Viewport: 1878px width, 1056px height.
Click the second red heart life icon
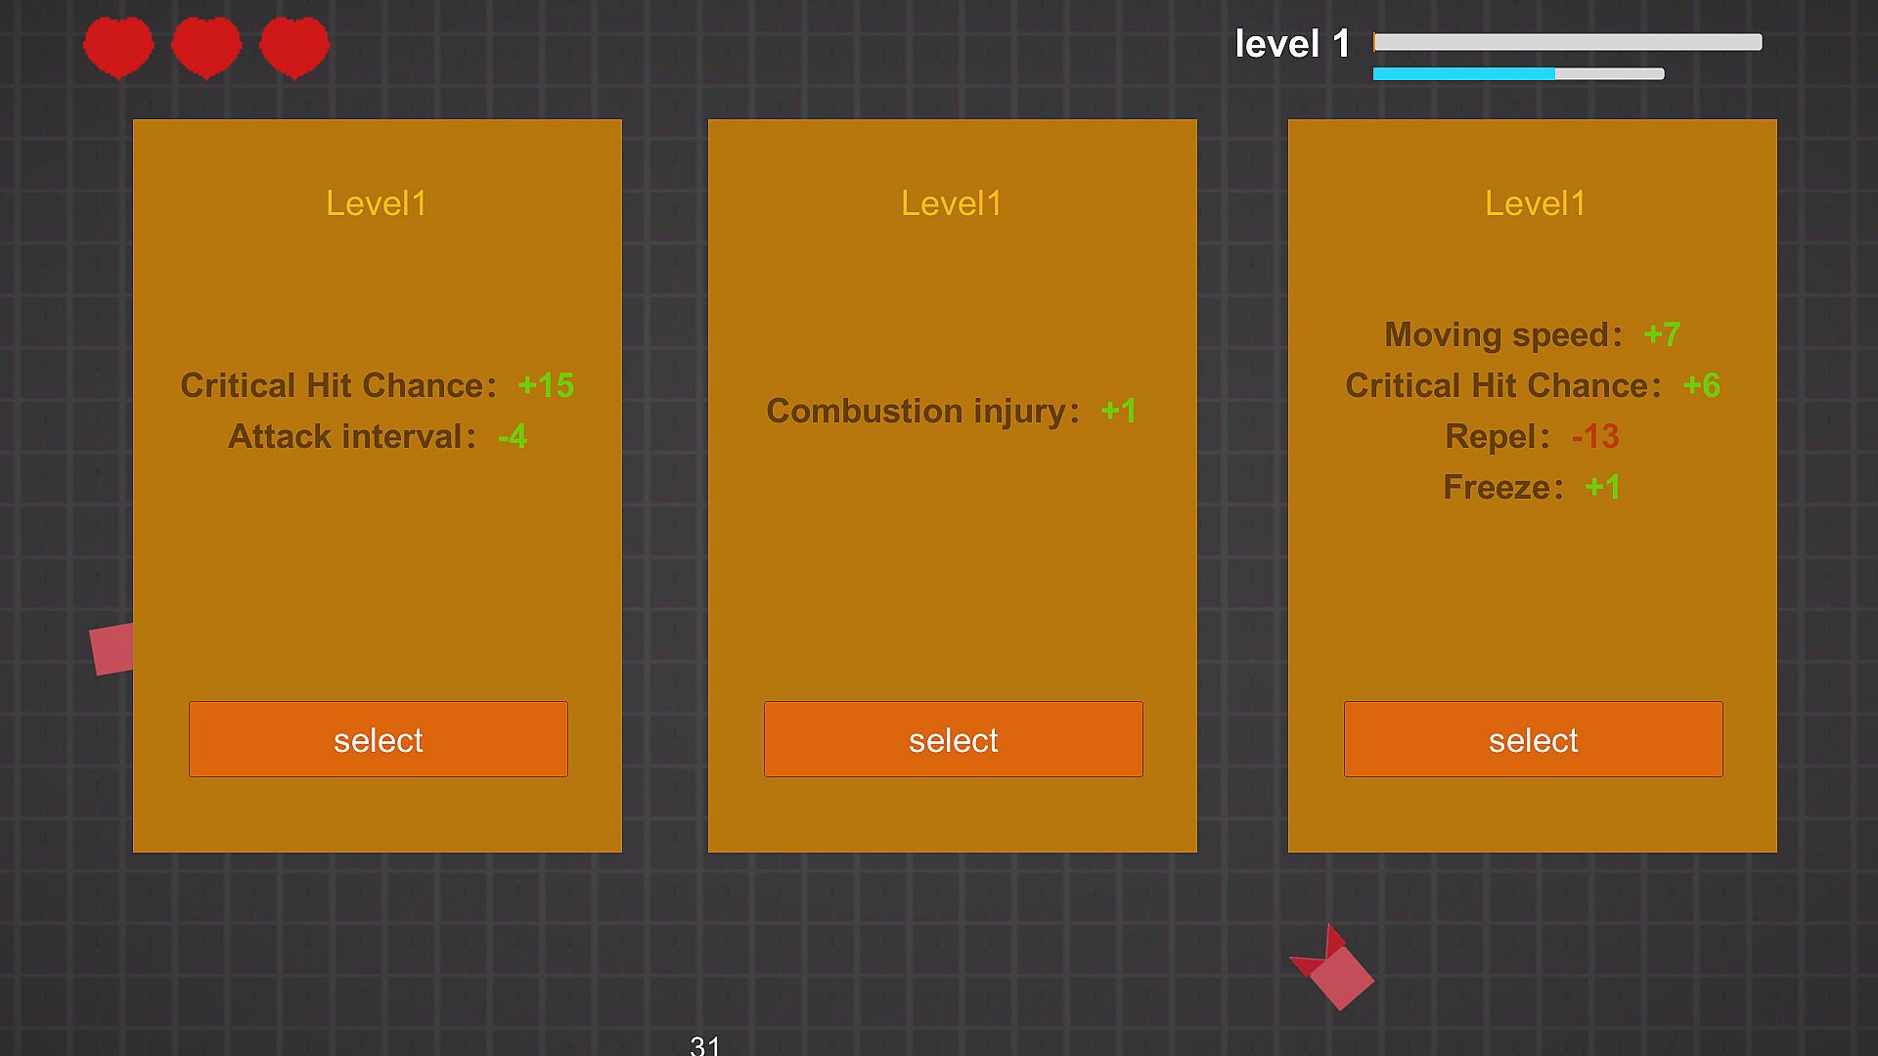206,47
